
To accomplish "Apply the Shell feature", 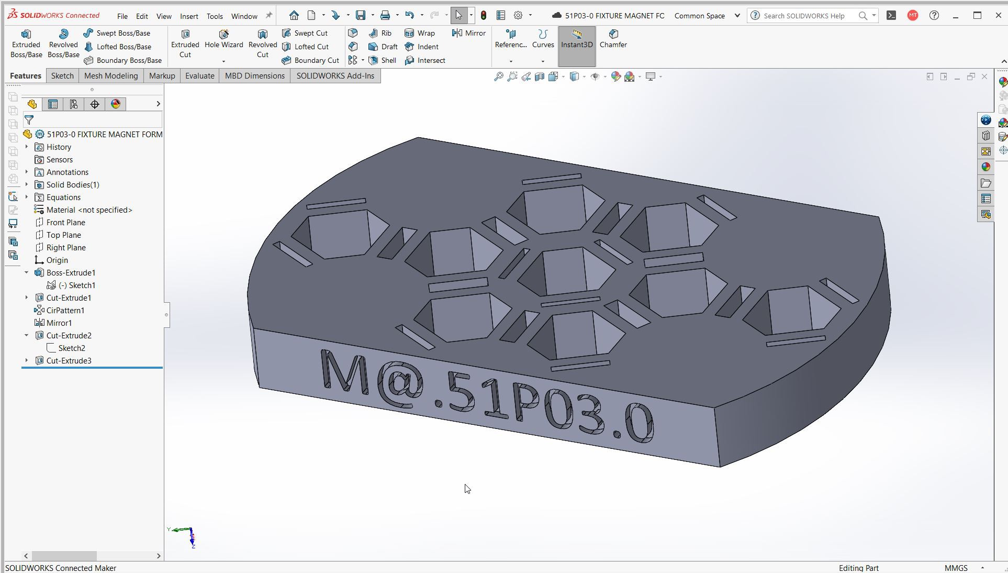I will [383, 60].
